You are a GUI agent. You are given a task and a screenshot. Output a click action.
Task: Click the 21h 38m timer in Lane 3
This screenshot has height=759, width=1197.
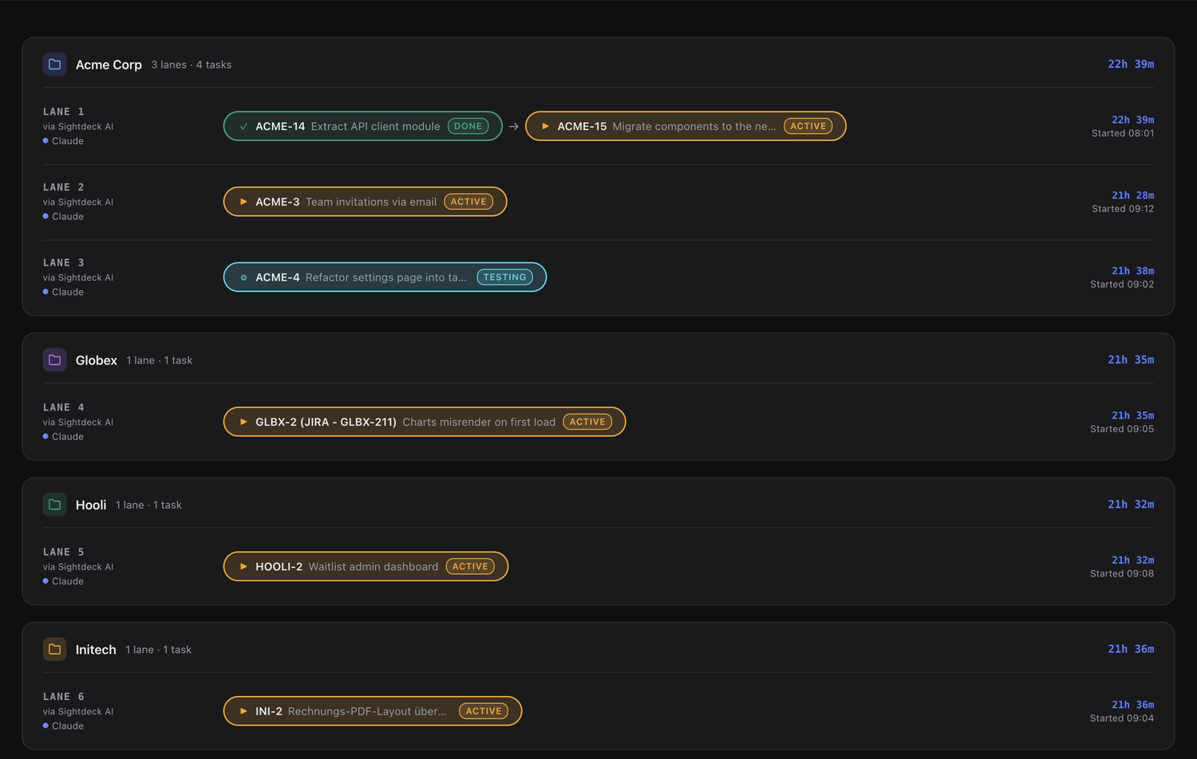click(x=1133, y=271)
